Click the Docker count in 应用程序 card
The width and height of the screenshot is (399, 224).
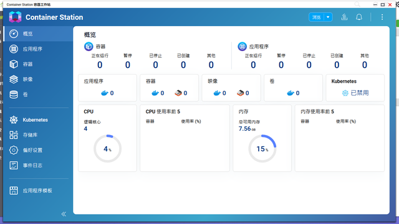pyautogui.click(x=107, y=93)
